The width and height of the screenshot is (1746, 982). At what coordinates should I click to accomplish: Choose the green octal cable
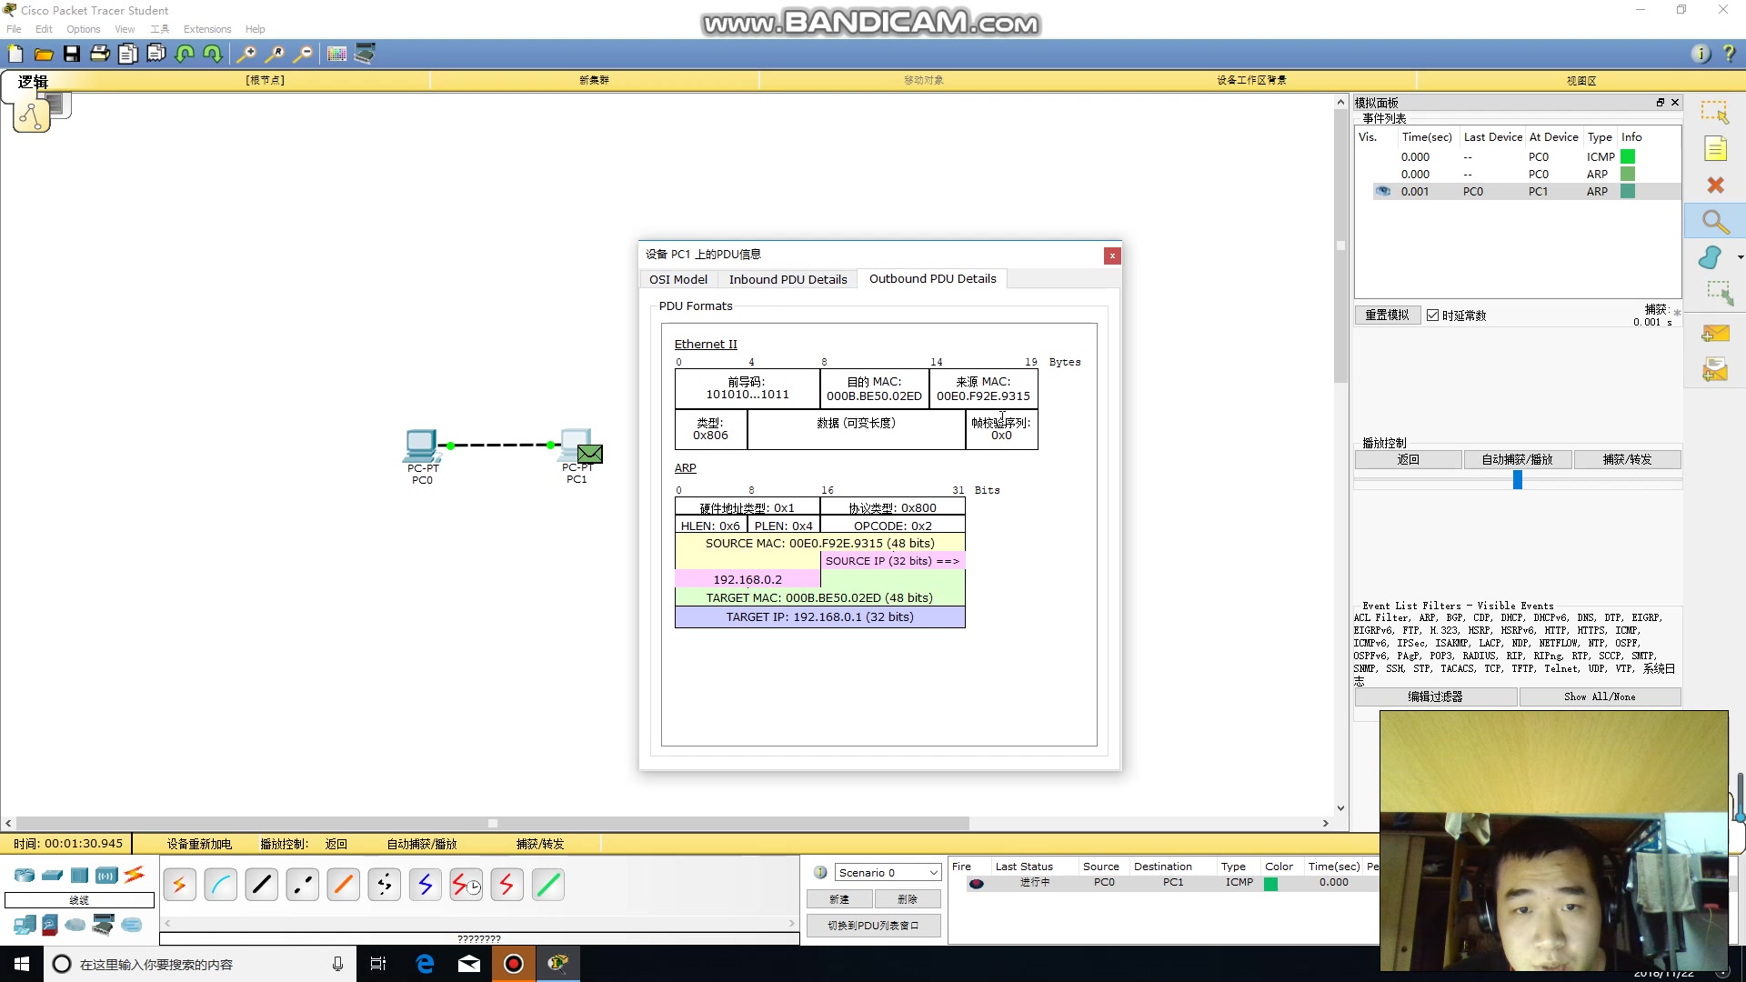(x=547, y=884)
